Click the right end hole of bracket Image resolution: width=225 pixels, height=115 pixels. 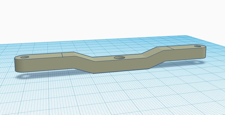198,46
